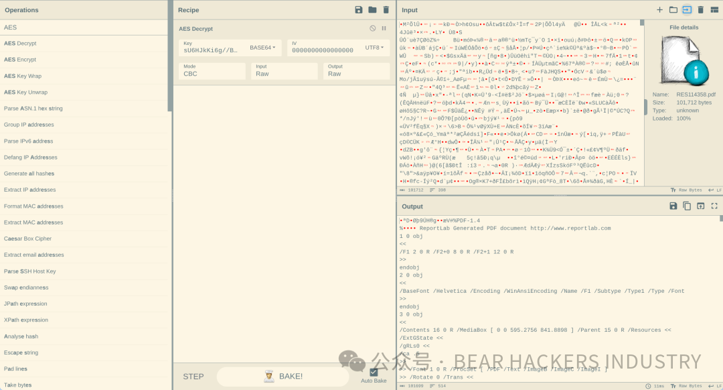The width and height of the screenshot is (723, 390).
Task: Add a new input tab
Action: [x=659, y=10]
